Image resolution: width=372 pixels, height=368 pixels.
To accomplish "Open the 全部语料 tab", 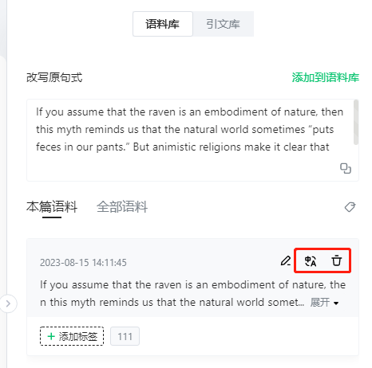I will [x=122, y=207].
